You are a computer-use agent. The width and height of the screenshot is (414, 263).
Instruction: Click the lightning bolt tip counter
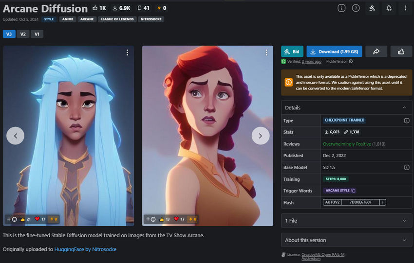coord(162,8)
